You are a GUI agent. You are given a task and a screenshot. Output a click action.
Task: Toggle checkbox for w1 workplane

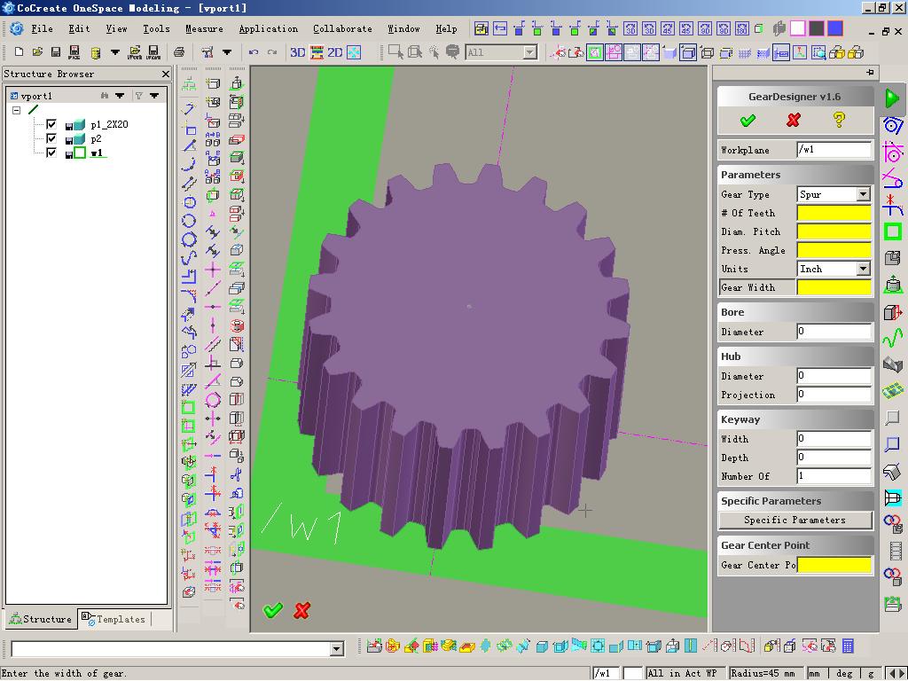(51, 153)
